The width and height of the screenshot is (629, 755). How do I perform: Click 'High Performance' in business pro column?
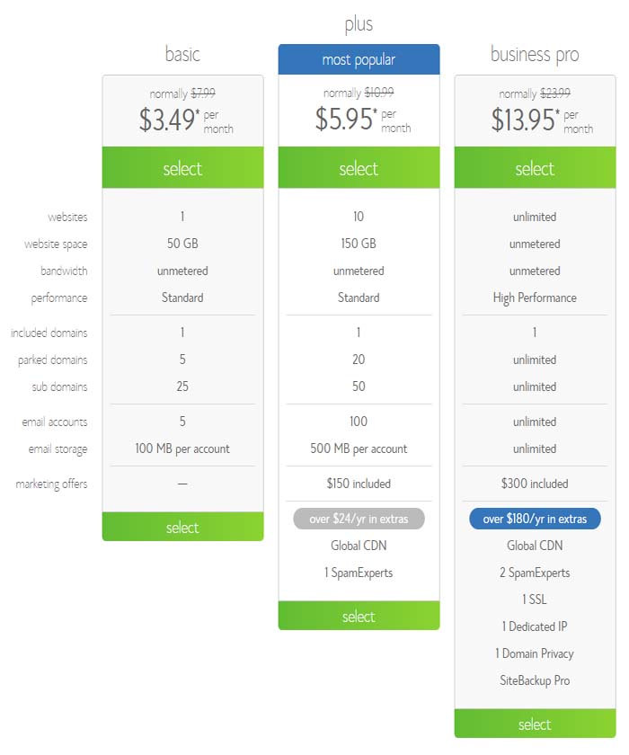[x=535, y=298]
